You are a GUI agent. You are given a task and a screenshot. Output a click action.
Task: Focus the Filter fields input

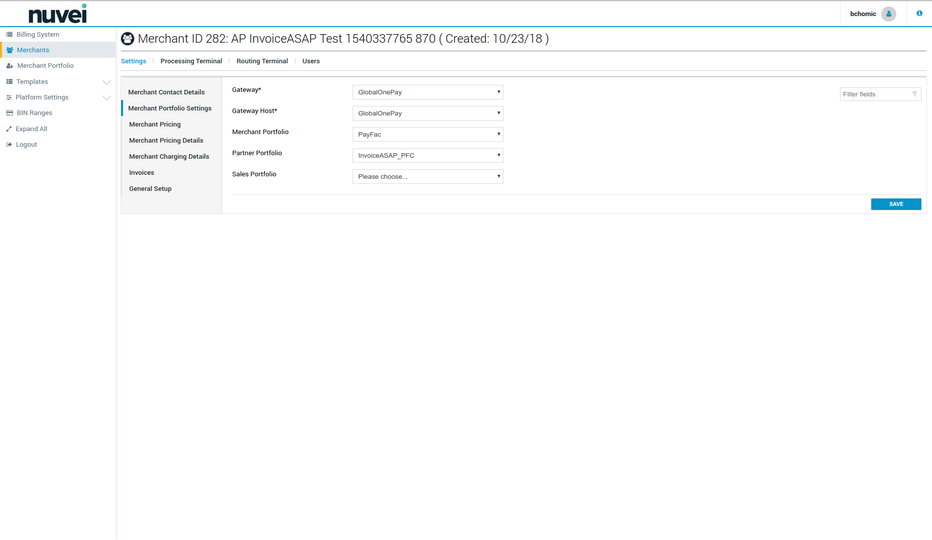click(880, 94)
